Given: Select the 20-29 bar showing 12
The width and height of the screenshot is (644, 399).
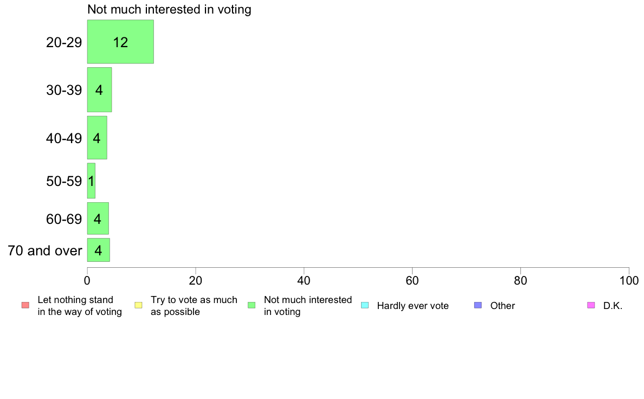Looking at the screenshot, I should [x=120, y=42].
